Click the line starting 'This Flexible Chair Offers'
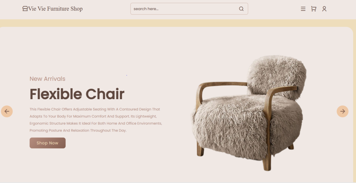Viewport: 356px width, 183px height. (x=95, y=109)
